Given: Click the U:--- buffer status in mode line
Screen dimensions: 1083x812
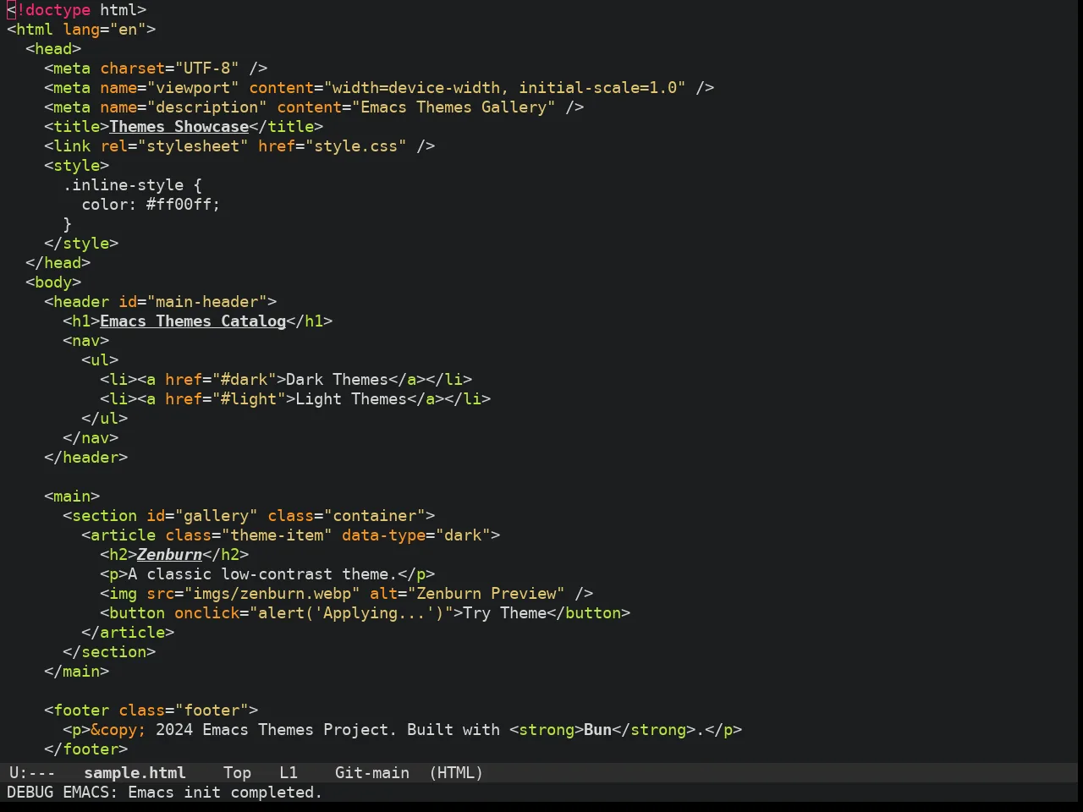Looking at the screenshot, I should click(32, 772).
